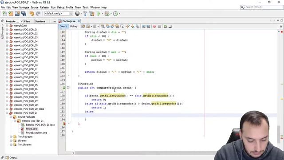The image size is (284, 160).
Task: Click the New File icon in main toolbar
Action: [x=5, y=14]
